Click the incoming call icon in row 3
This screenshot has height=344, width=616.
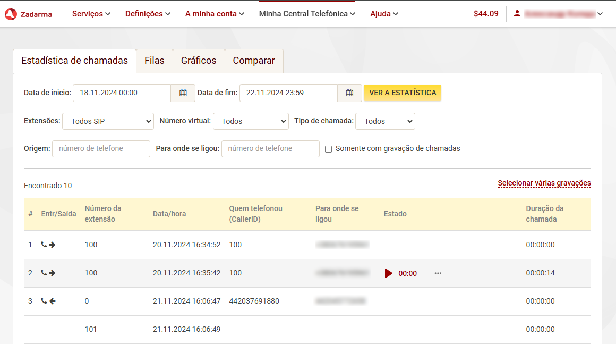48,301
